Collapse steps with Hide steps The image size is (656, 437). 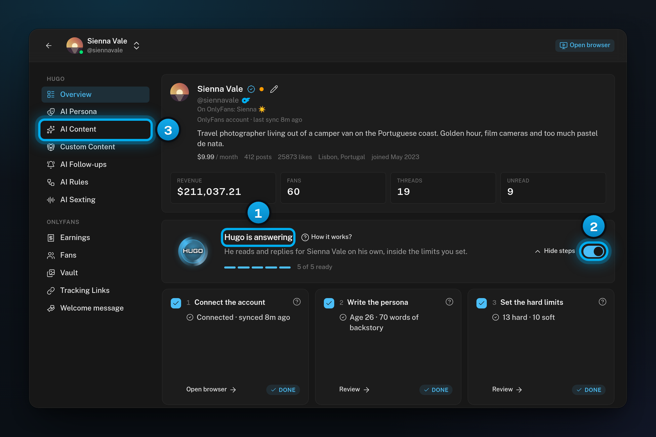pyautogui.click(x=555, y=251)
